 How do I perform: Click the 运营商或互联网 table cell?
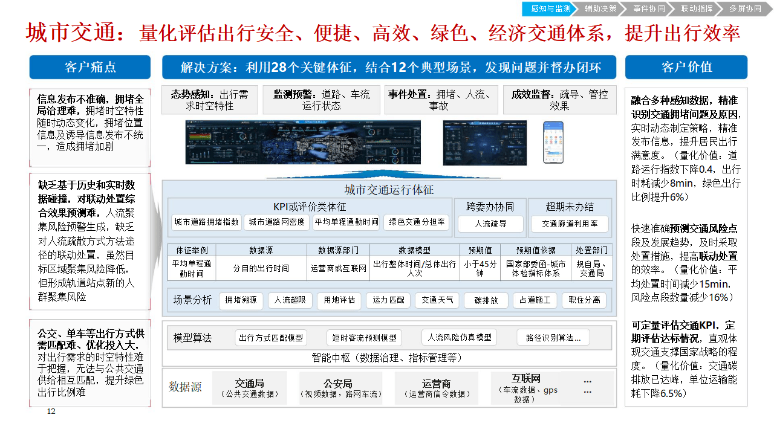coord(338,268)
